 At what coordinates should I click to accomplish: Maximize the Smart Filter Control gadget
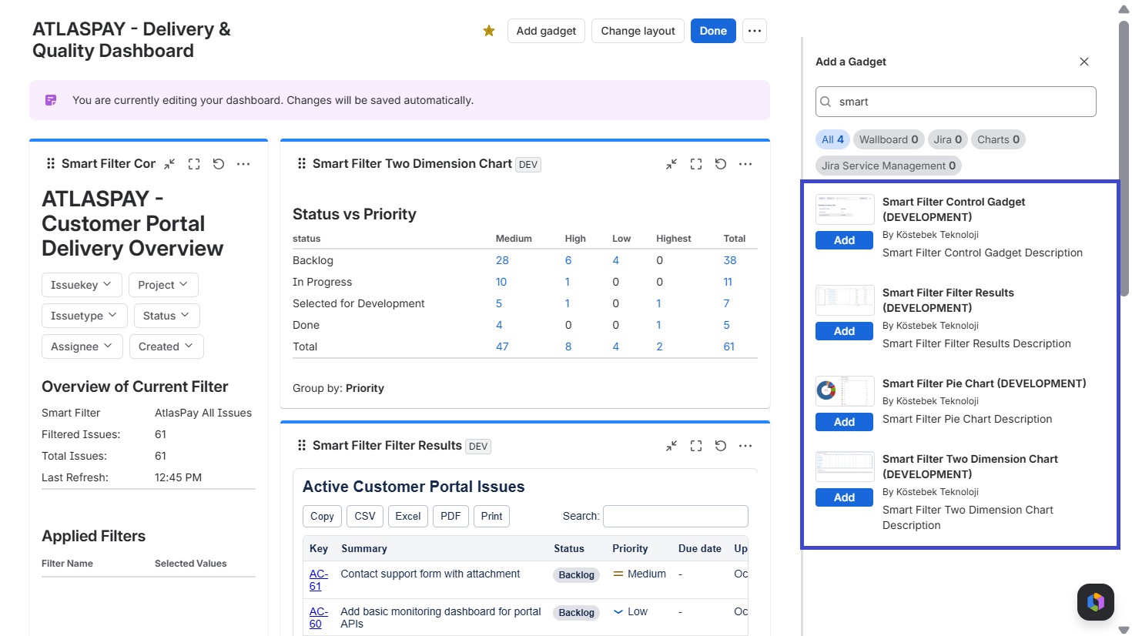[194, 164]
